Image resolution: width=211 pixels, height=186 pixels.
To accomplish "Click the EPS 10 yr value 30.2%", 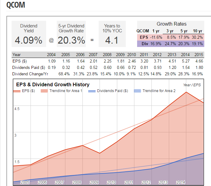I will pyautogui.click(x=197, y=37).
